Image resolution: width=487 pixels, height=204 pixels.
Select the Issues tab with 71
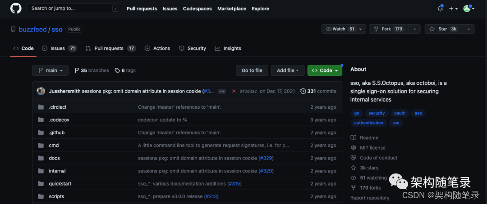(x=60, y=48)
